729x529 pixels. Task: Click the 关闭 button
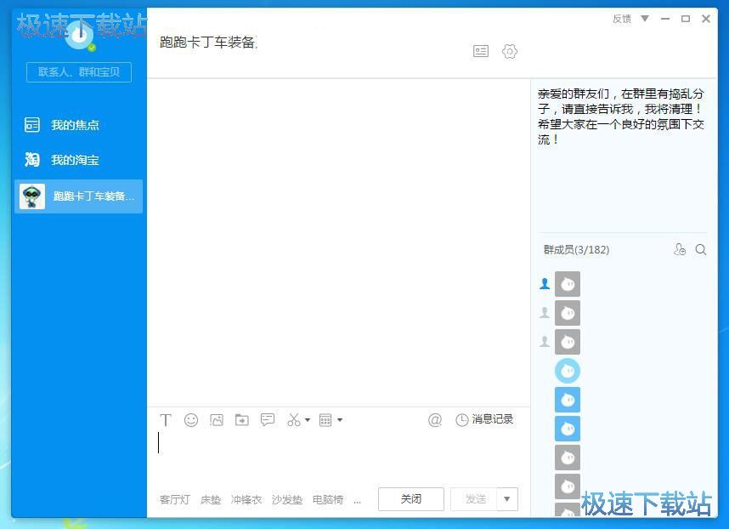pyautogui.click(x=410, y=499)
